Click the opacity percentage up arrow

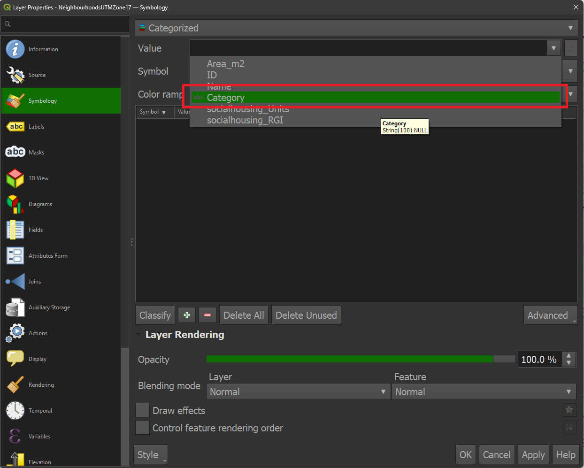pos(569,355)
